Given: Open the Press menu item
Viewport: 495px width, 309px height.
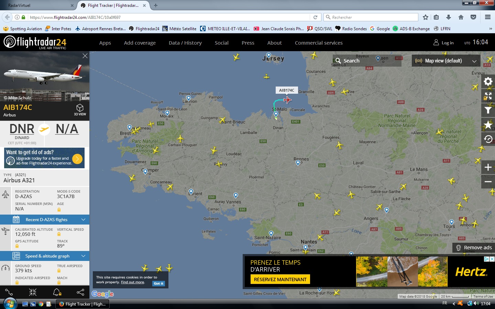Looking at the screenshot, I should pos(248,43).
